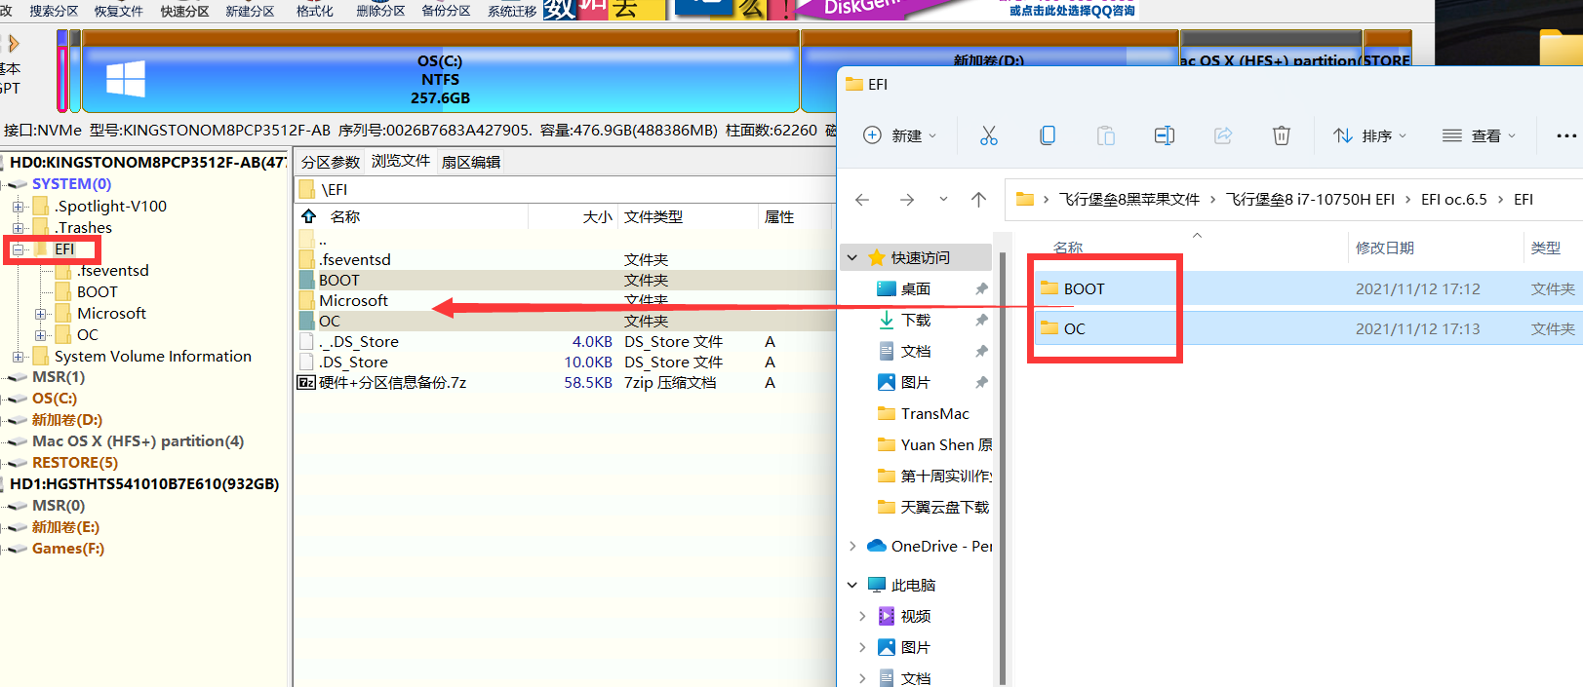Screen dimensions: 1583x687
Task: Open the 查看 view dropdown
Action: pyautogui.click(x=1479, y=135)
